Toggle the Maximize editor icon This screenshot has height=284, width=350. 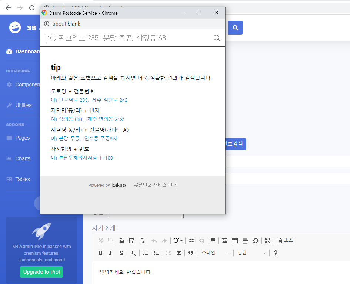[268, 240]
